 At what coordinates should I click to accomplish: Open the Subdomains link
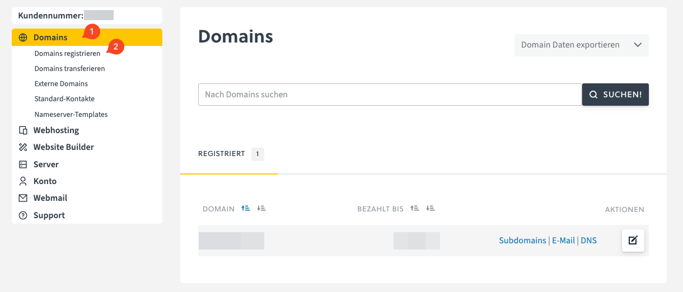(x=522, y=241)
